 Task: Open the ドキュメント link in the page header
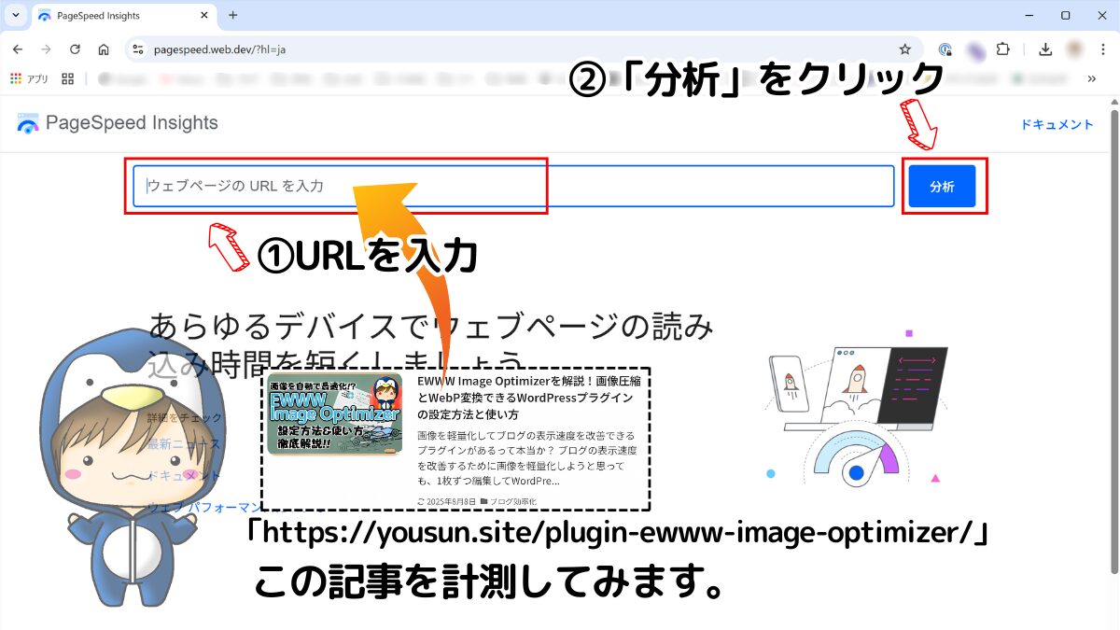[x=1057, y=124]
